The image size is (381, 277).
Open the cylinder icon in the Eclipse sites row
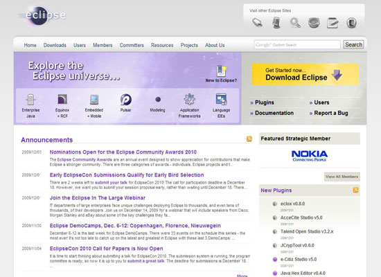tap(276, 23)
